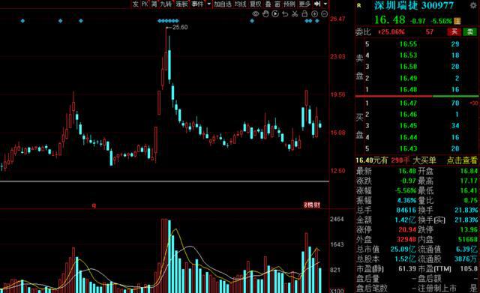Open the 更多 menu

[x=304, y=4]
